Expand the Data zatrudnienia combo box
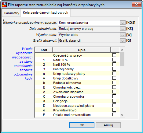The image size is (143, 133). (x=123, y=29)
